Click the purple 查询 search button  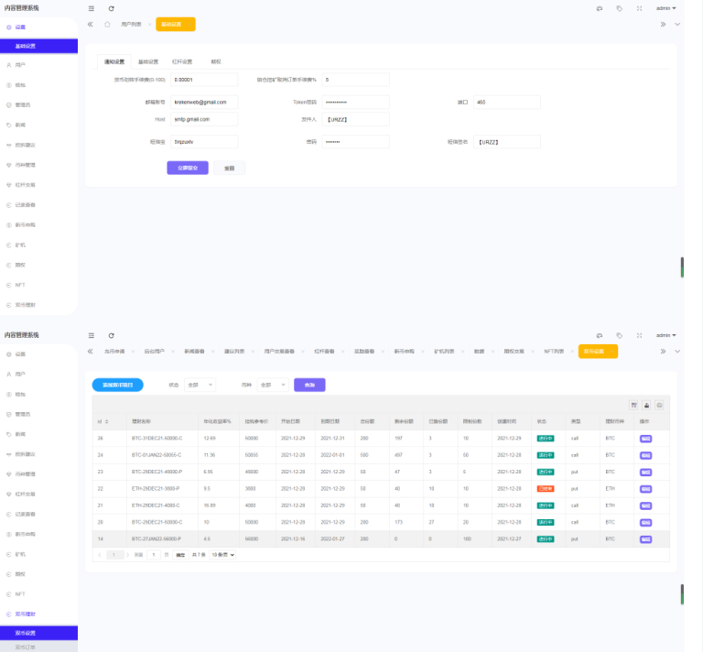[309, 385]
